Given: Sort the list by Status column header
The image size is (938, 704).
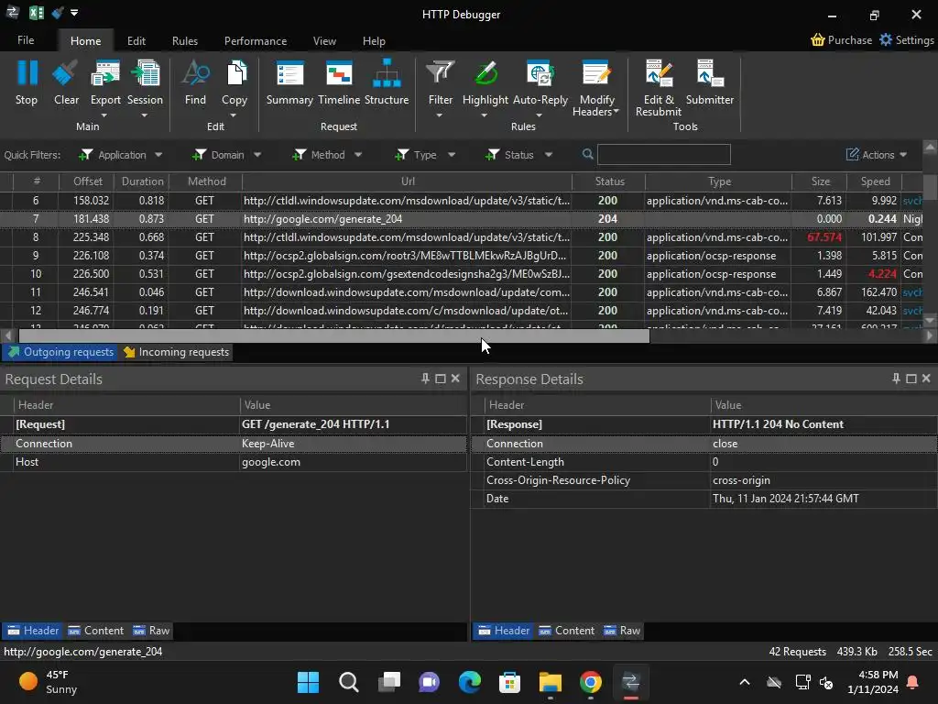Looking at the screenshot, I should click(x=609, y=181).
